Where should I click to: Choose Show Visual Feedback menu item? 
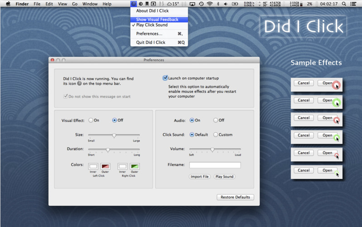point(159,19)
